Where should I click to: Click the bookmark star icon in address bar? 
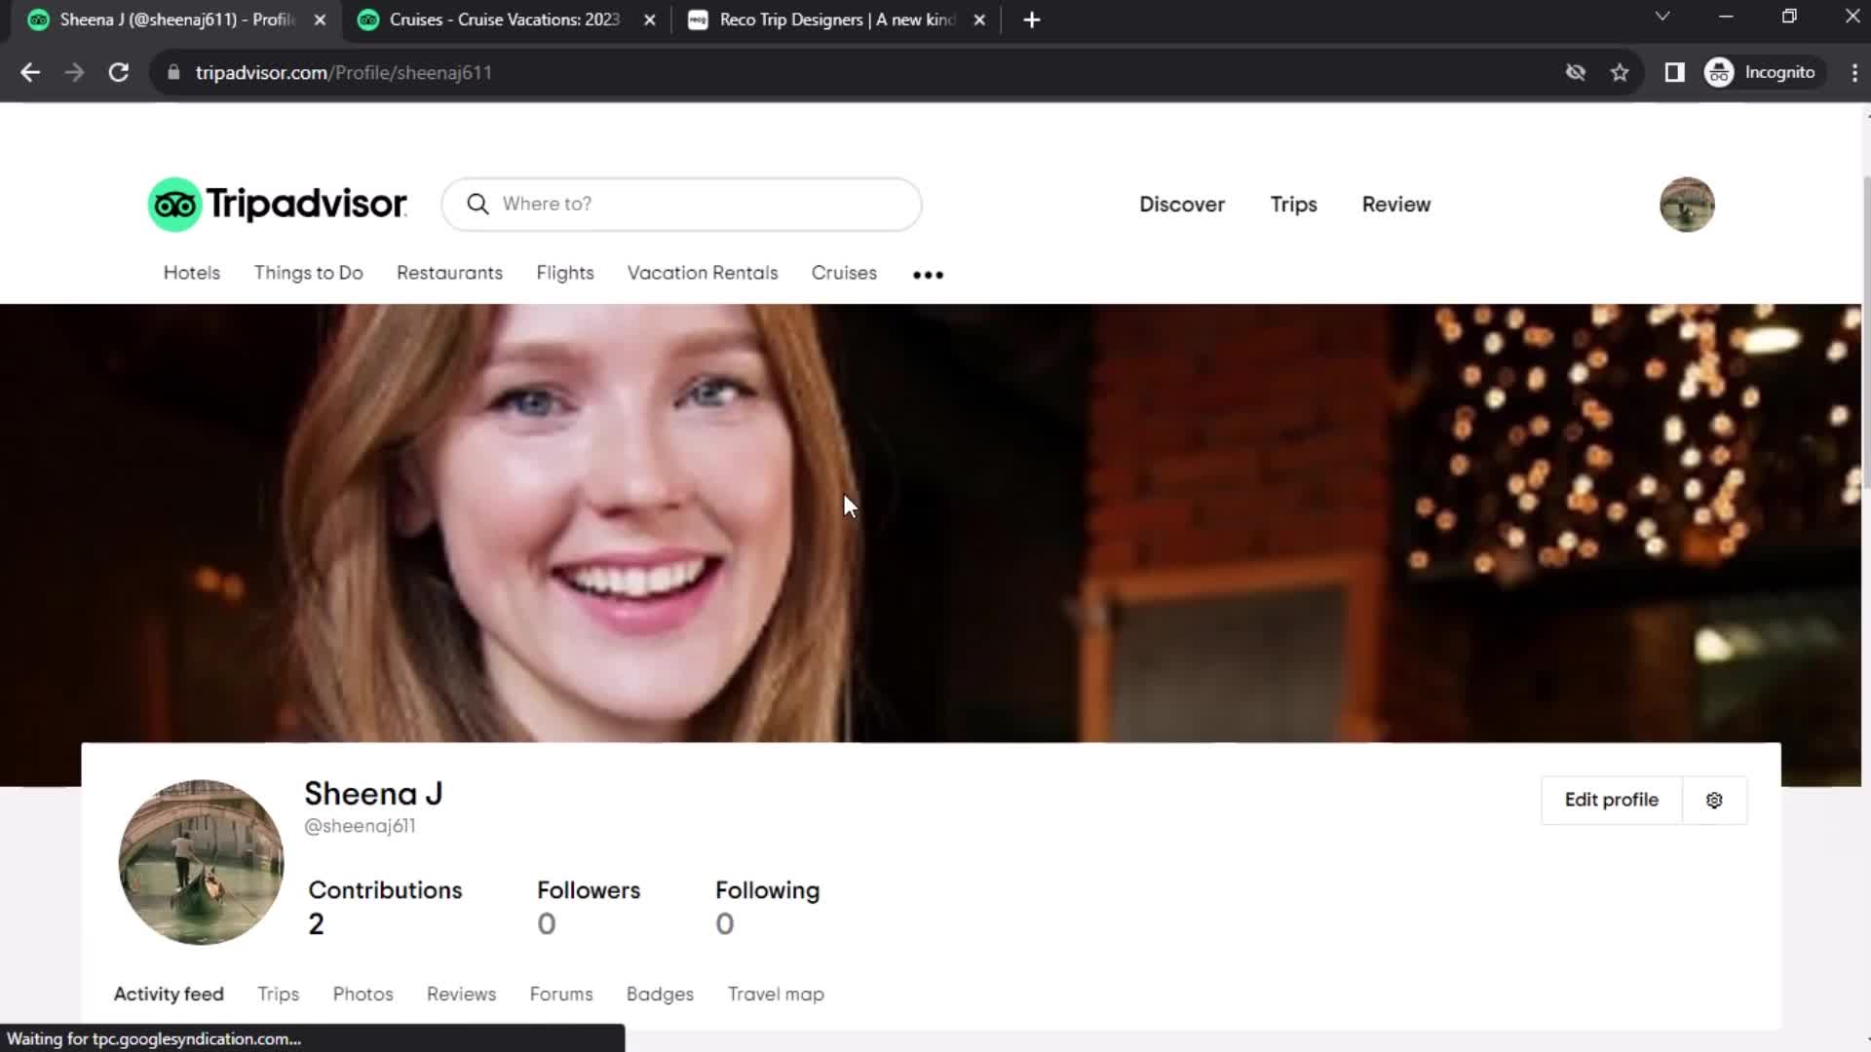pyautogui.click(x=1620, y=72)
